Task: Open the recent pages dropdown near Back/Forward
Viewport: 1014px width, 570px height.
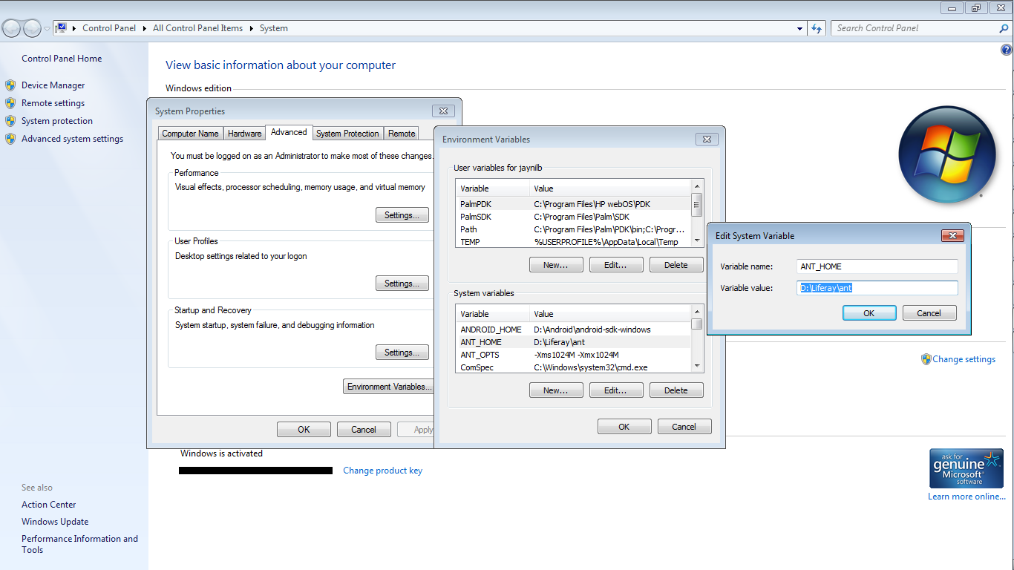Action: coord(47,28)
